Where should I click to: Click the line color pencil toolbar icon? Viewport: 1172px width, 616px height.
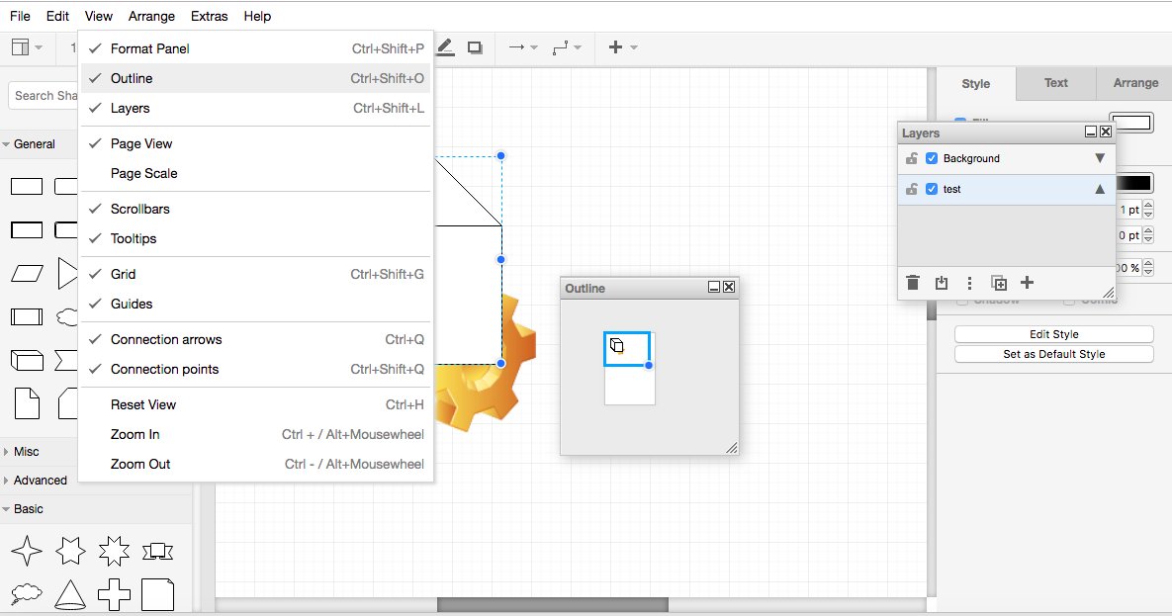[x=445, y=47]
